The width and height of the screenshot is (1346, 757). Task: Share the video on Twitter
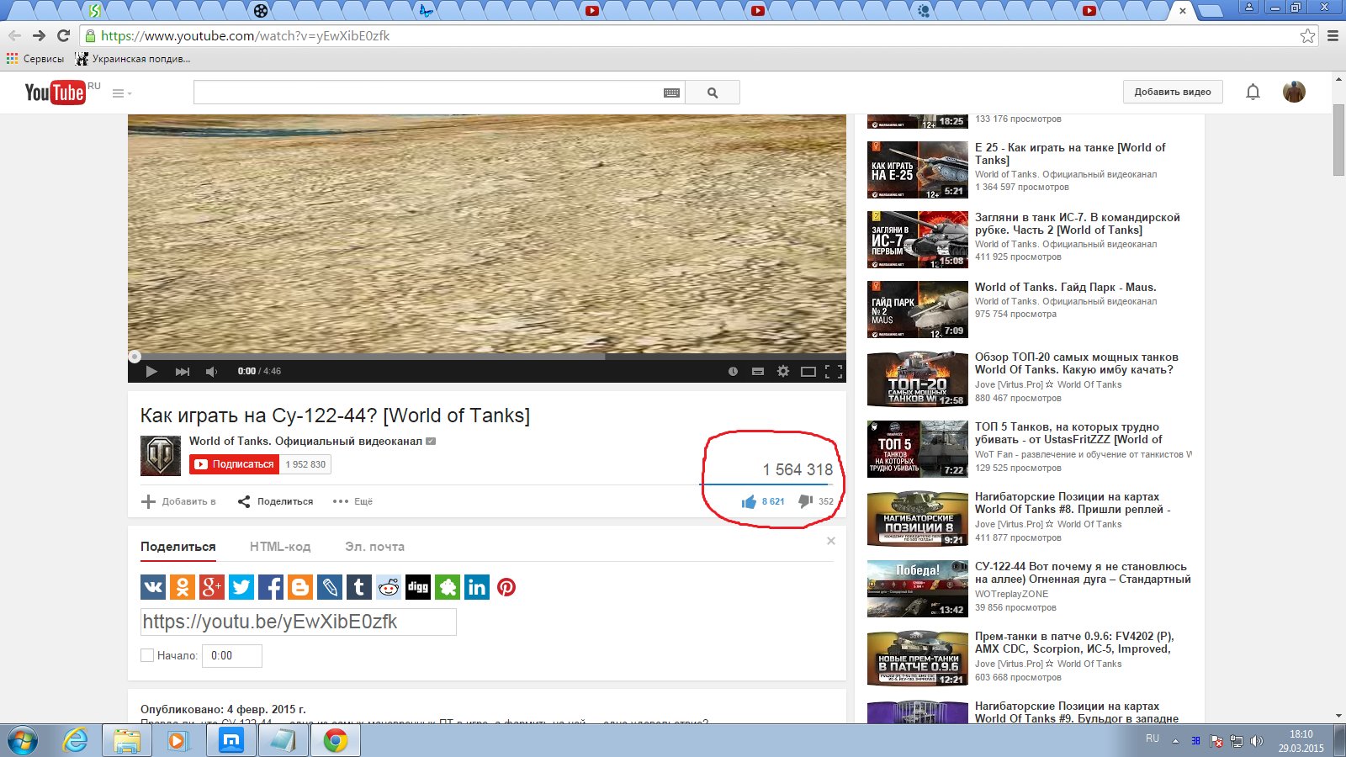click(241, 587)
